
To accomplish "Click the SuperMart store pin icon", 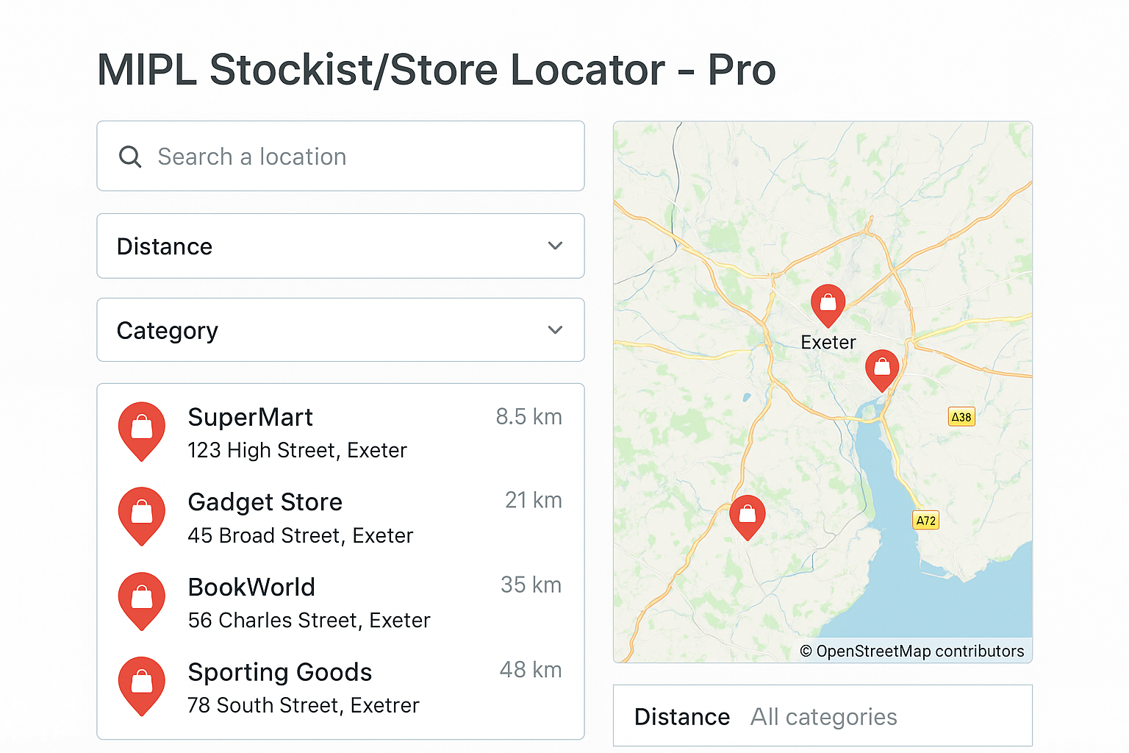I will click(142, 429).
